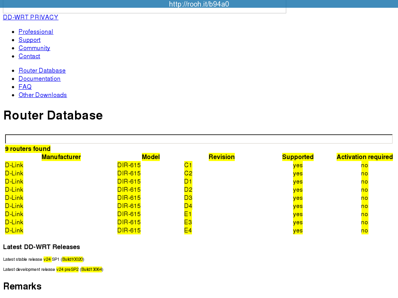Open the FAQ page

25,87
